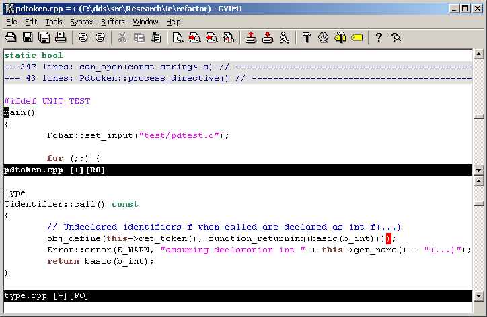Expand the folded Pdtoken::process_directive 43 lines
The height and width of the screenshot is (317, 487).
tap(238, 78)
